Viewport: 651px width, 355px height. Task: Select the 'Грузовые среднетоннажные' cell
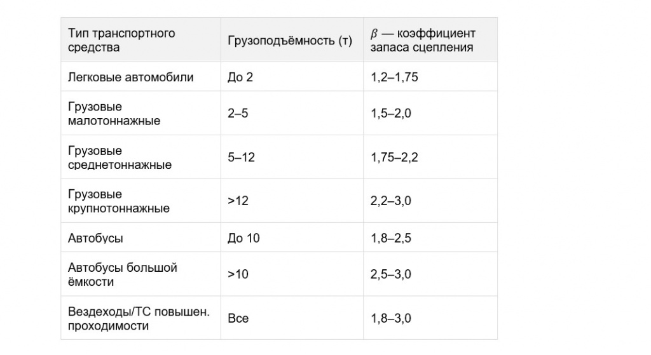(x=140, y=157)
